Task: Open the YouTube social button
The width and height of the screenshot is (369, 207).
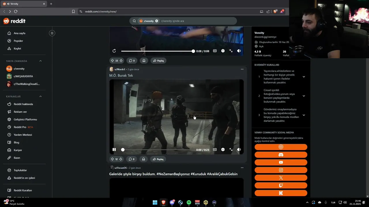Action: tap(281, 162)
